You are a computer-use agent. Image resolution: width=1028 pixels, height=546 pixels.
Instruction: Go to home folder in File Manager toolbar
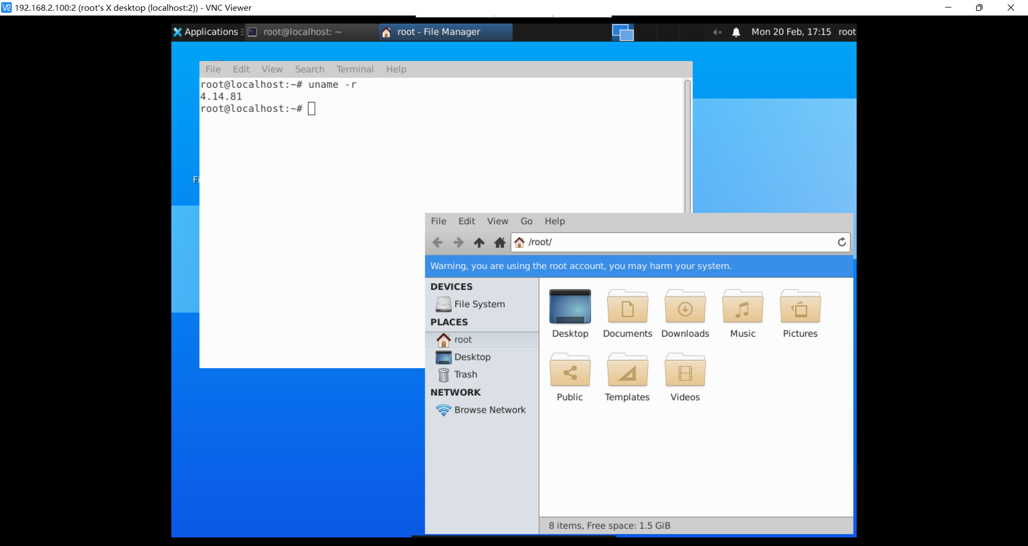pyautogui.click(x=500, y=242)
